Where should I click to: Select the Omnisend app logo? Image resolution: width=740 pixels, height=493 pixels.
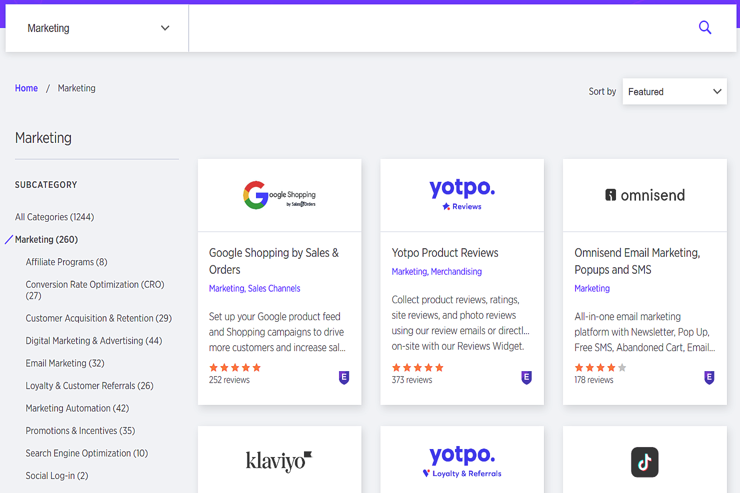point(644,195)
